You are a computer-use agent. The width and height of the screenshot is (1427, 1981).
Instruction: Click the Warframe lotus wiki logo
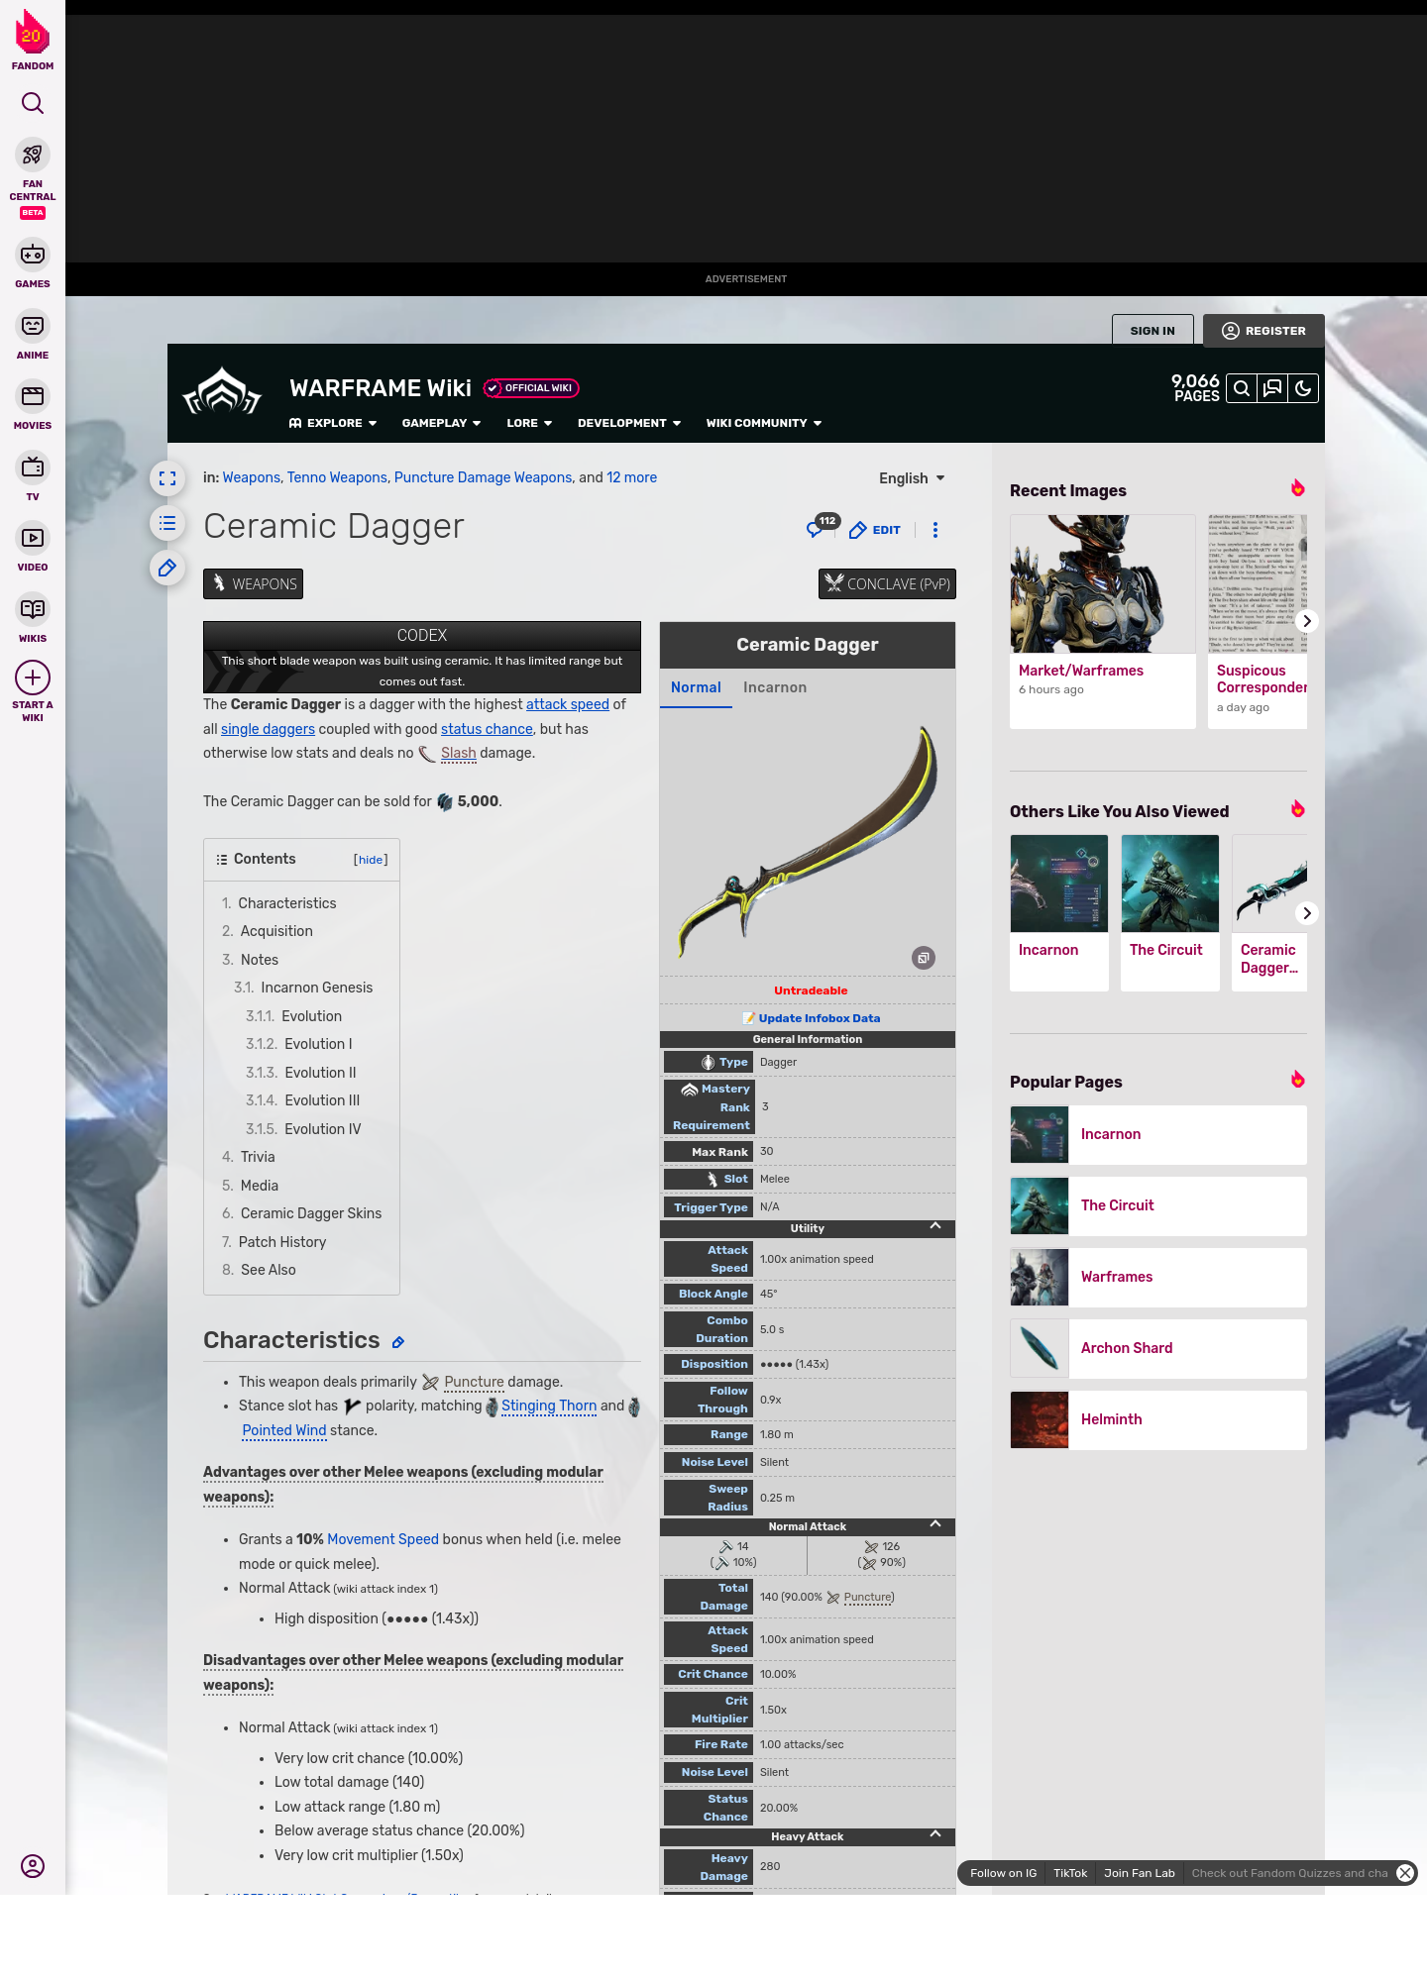point(222,391)
